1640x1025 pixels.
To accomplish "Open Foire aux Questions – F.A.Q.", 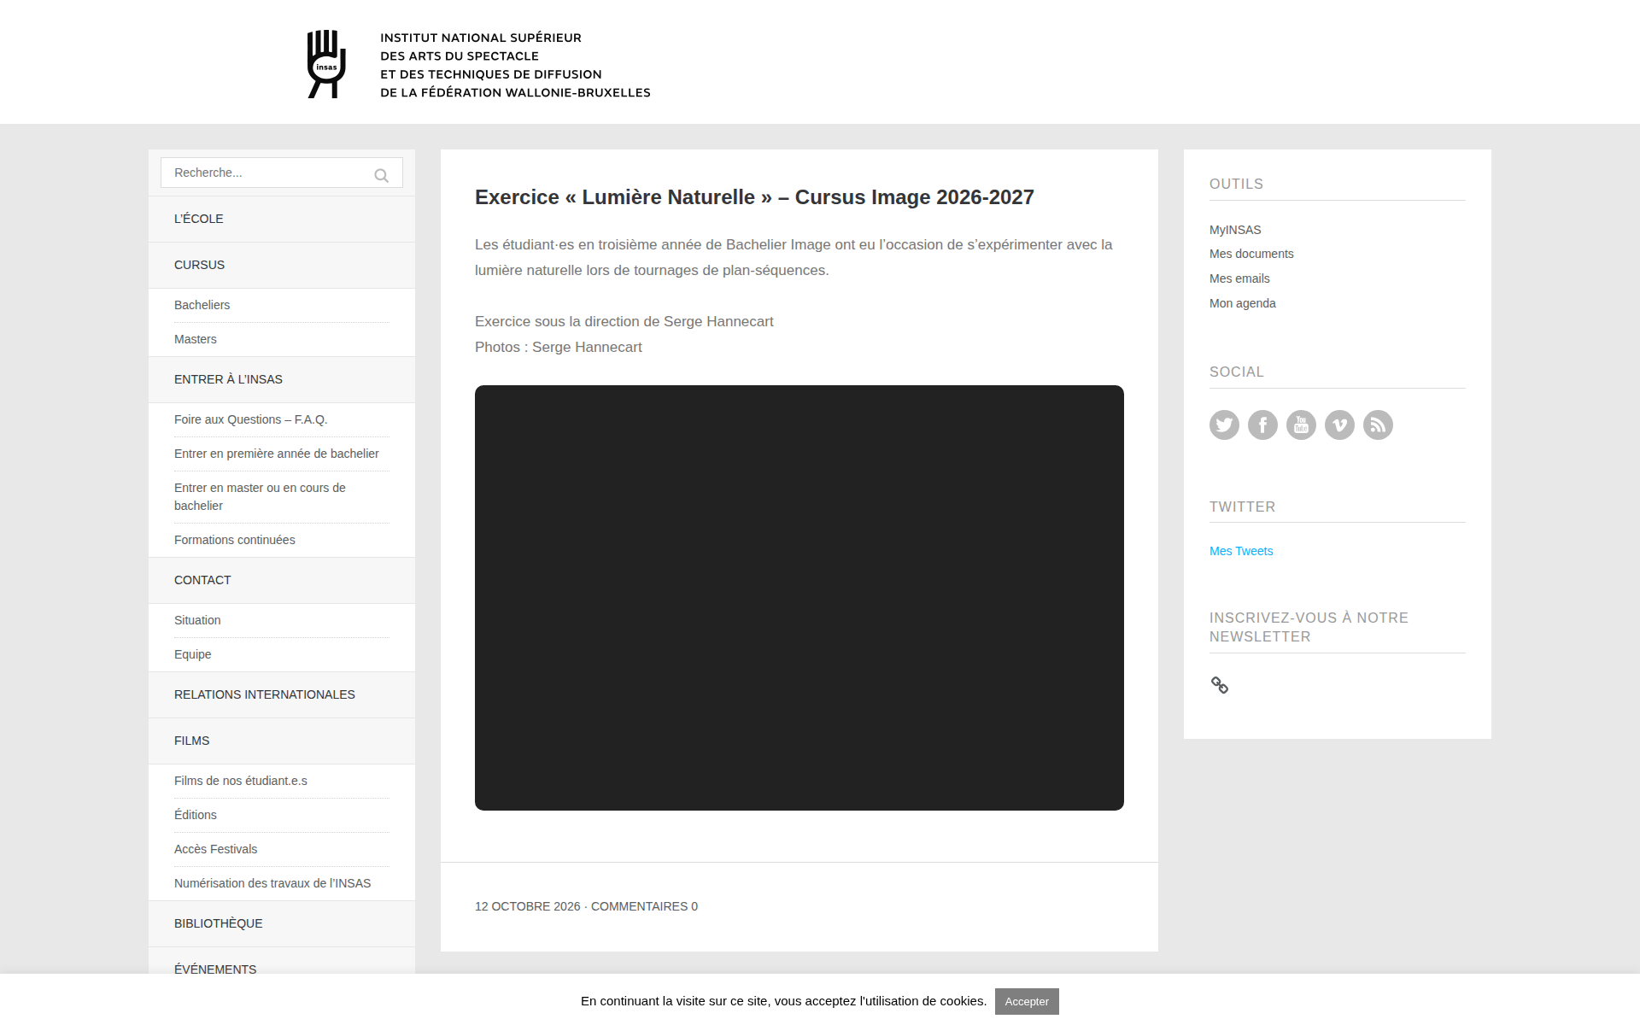I will click(251, 419).
